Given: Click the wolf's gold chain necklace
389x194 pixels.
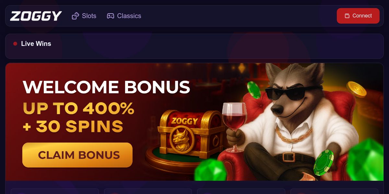Looking at the screenshot, I should pyautogui.click(x=294, y=134).
